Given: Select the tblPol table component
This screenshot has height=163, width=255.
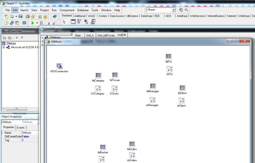Looking at the screenshot, I should pyautogui.click(x=168, y=56).
